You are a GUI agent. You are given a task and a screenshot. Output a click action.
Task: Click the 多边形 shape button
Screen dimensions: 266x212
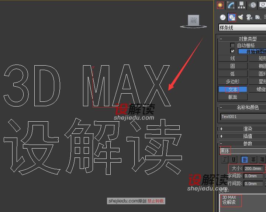click(x=232, y=81)
